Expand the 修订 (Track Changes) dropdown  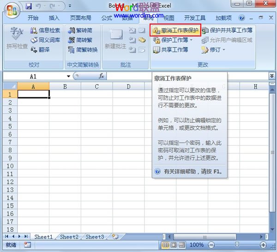point(224,50)
